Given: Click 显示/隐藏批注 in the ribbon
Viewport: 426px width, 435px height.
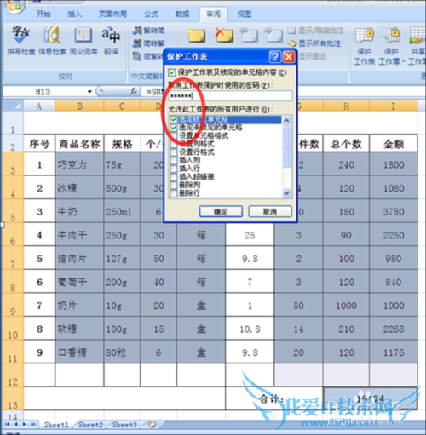Looking at the screenshot, I should point(315,31).
